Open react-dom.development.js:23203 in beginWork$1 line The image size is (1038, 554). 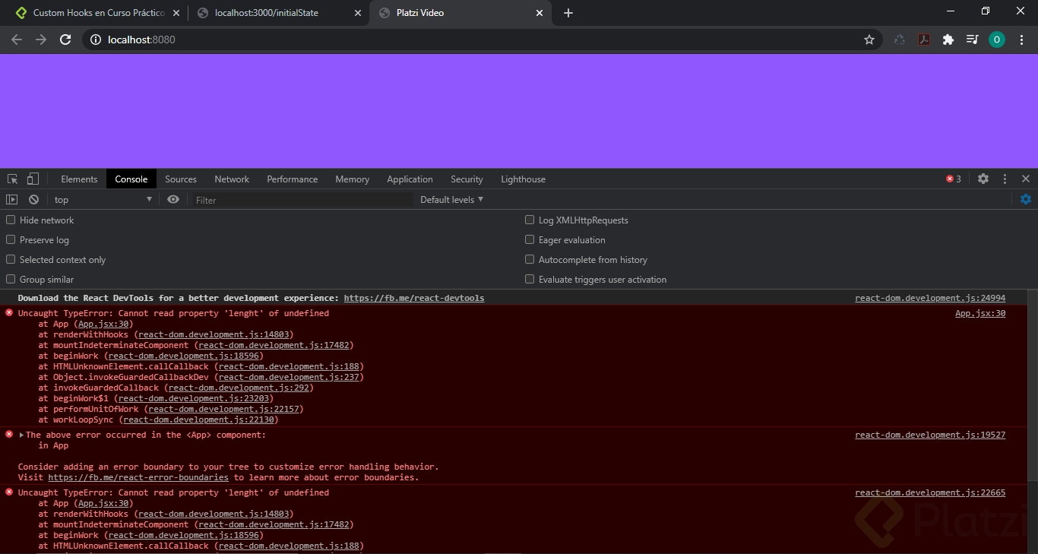tap(194, 398)
